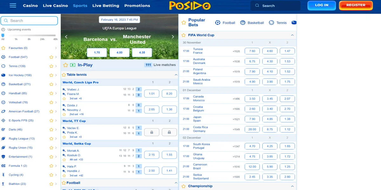
Task: Favourite Ice Hockey in the sidebar
Action: (51, 75)
